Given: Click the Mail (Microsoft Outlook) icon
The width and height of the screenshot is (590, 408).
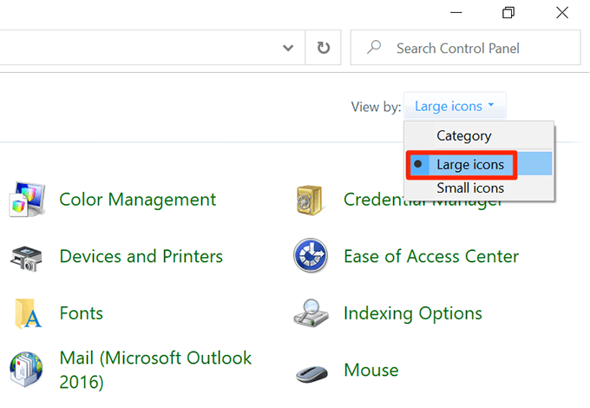Looking at the screenshot, I should click(x=26, y=369).
